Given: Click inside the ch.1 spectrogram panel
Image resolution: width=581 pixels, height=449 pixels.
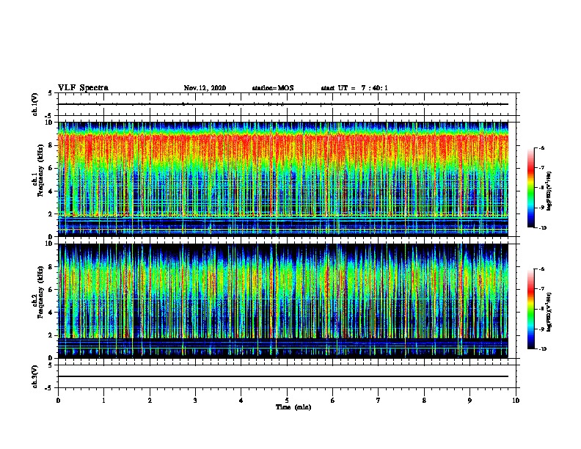Looking at the screenshot, I should [x=283, y=179].
